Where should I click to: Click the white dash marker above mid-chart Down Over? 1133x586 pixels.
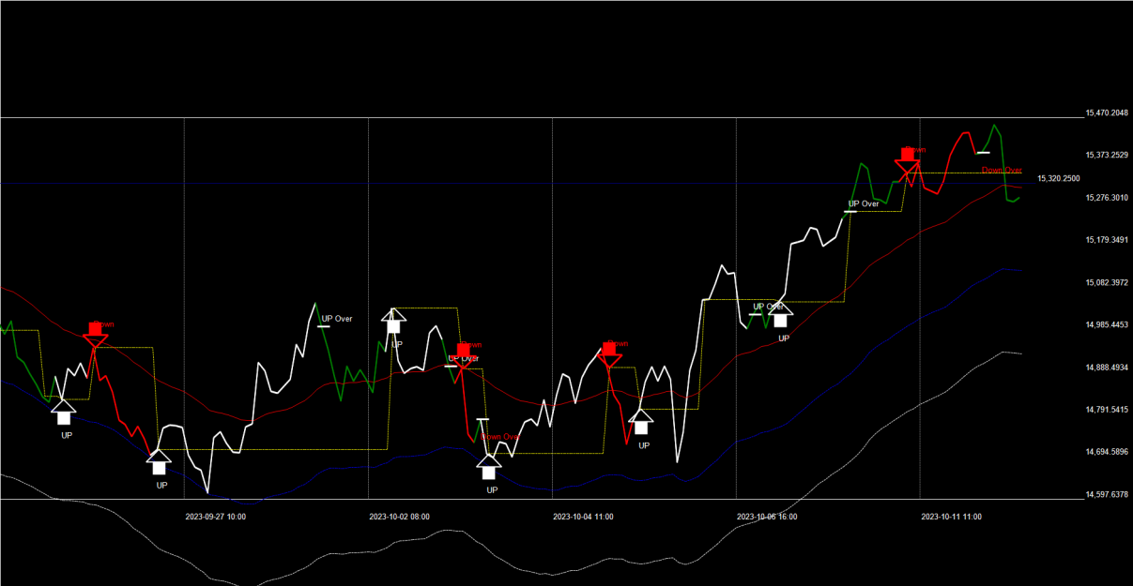[482, 419]
